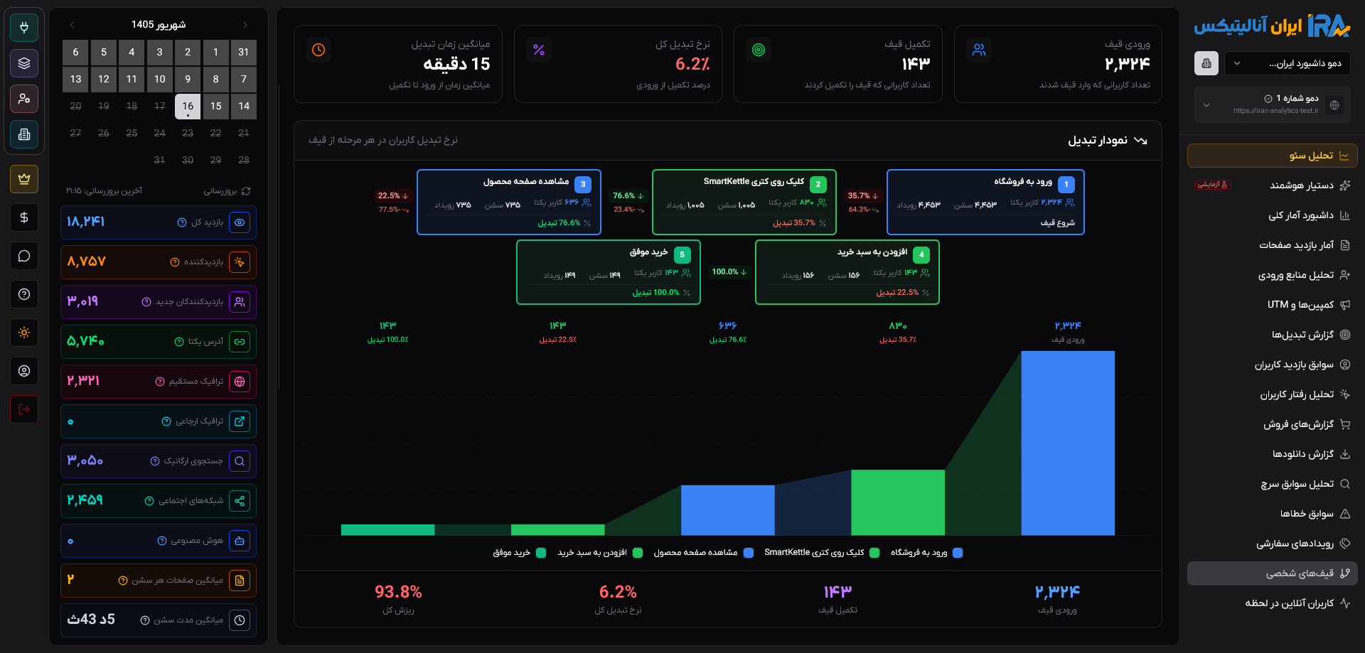Open the دمو داشبورد ایران organization dropdown
Viewport: 1365px width, 653px height.
click(x=1287, y=63)
